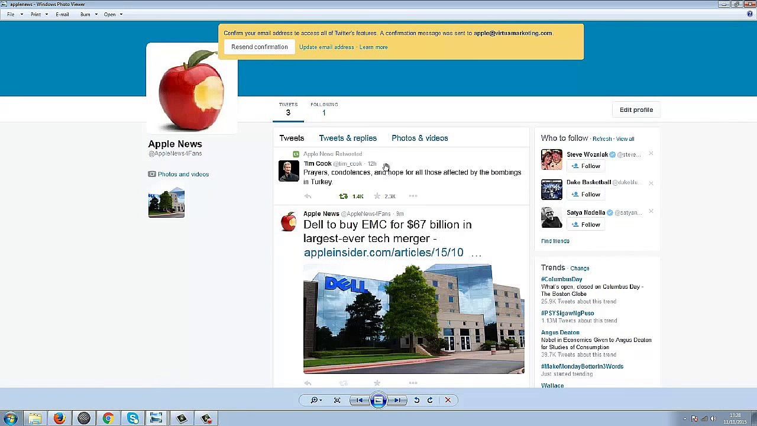
Task: Go to the next photo
Action: click(397, 401)
